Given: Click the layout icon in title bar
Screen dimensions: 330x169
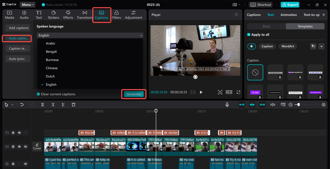Looking at the screenshot, I should 235,5.
